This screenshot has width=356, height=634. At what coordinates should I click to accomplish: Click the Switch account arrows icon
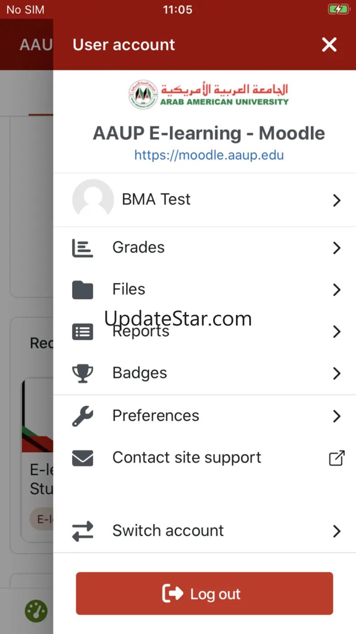(83, 531)
